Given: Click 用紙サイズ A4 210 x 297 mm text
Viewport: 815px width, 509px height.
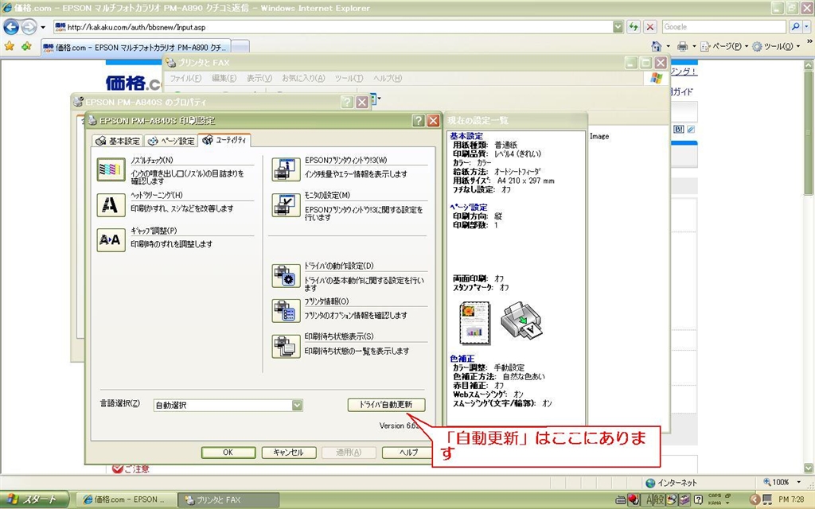Looking at the screenshot, I should (504, 181).
